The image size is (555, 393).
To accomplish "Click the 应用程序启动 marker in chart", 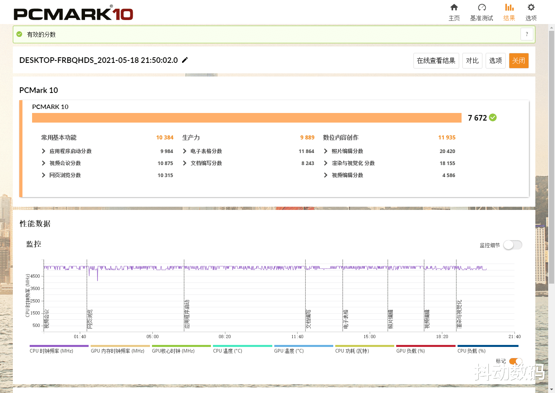I will (187, 314).
